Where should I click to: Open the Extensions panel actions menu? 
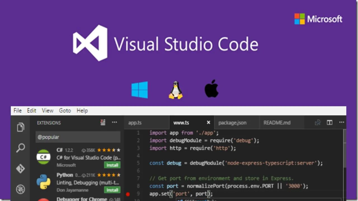point(114,122)
